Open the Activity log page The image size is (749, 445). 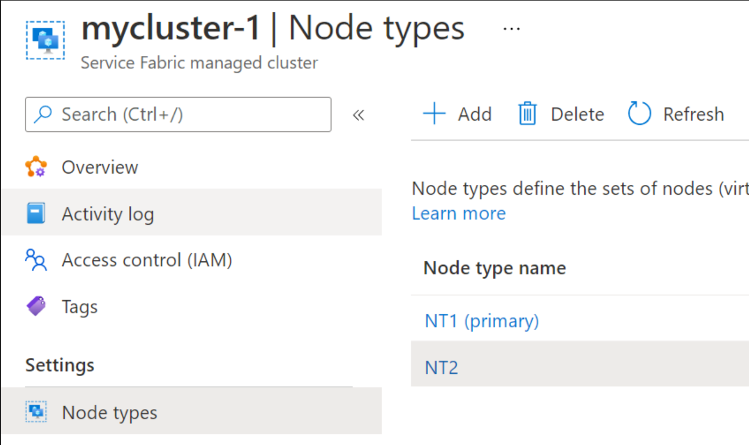108,213
